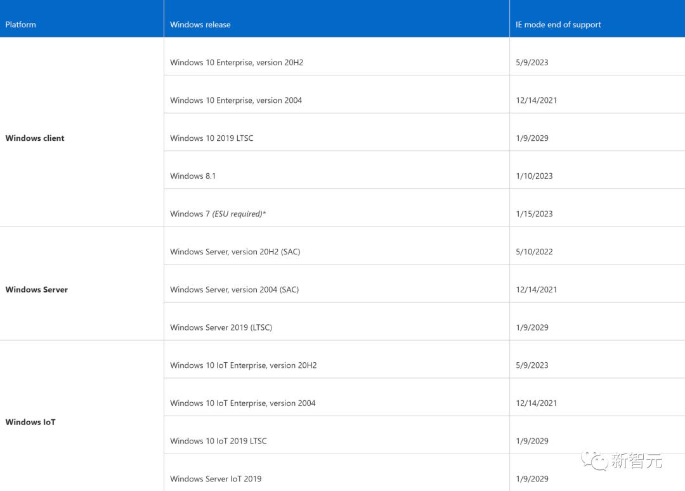Click Windows 10 Enterprise, version 2004
This screenshot has width=685, height=491.
[236, 100]
